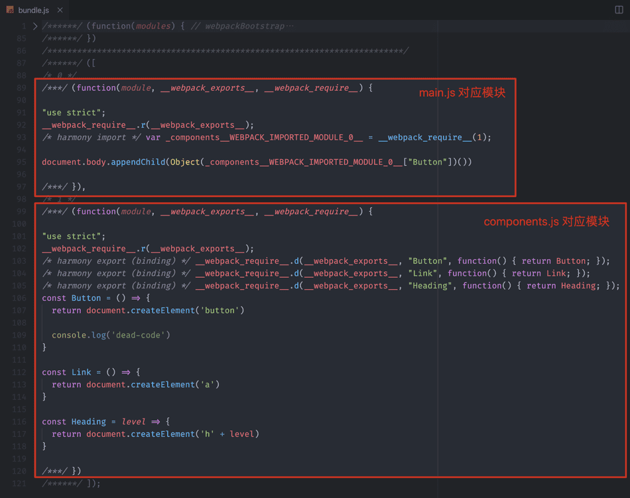Select the bundle.js tab
The height and width of the screenshot is (498, 630).
pyautogui.click(x=33, y=10)
